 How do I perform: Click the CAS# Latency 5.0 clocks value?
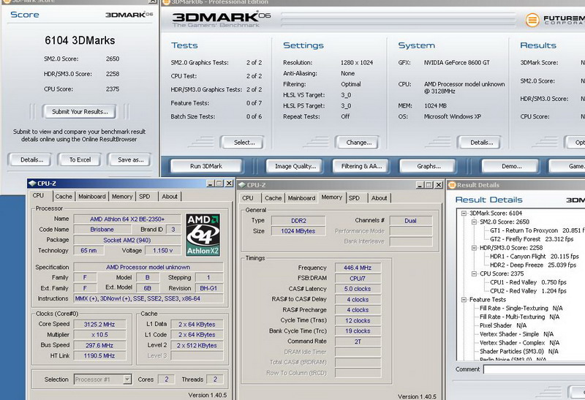(x=358, y=289)
